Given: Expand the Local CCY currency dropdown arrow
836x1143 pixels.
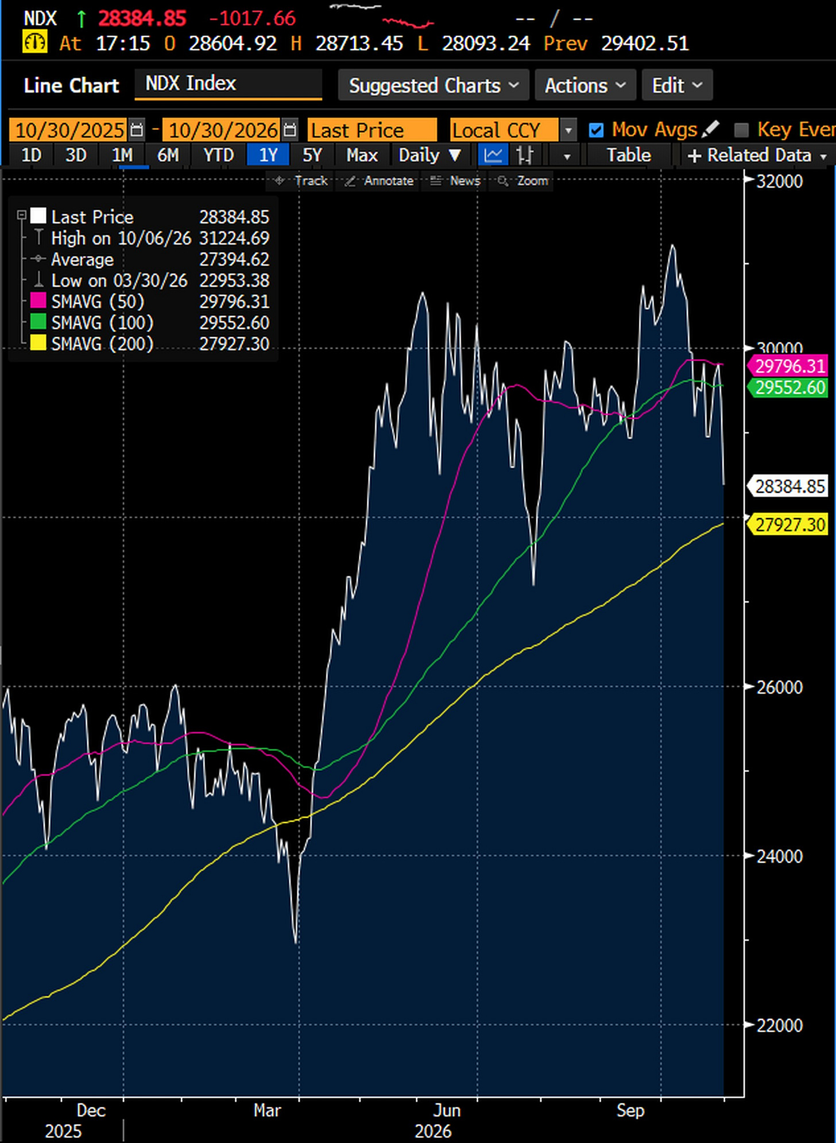Looking at the screenshot, I should 568,130.
